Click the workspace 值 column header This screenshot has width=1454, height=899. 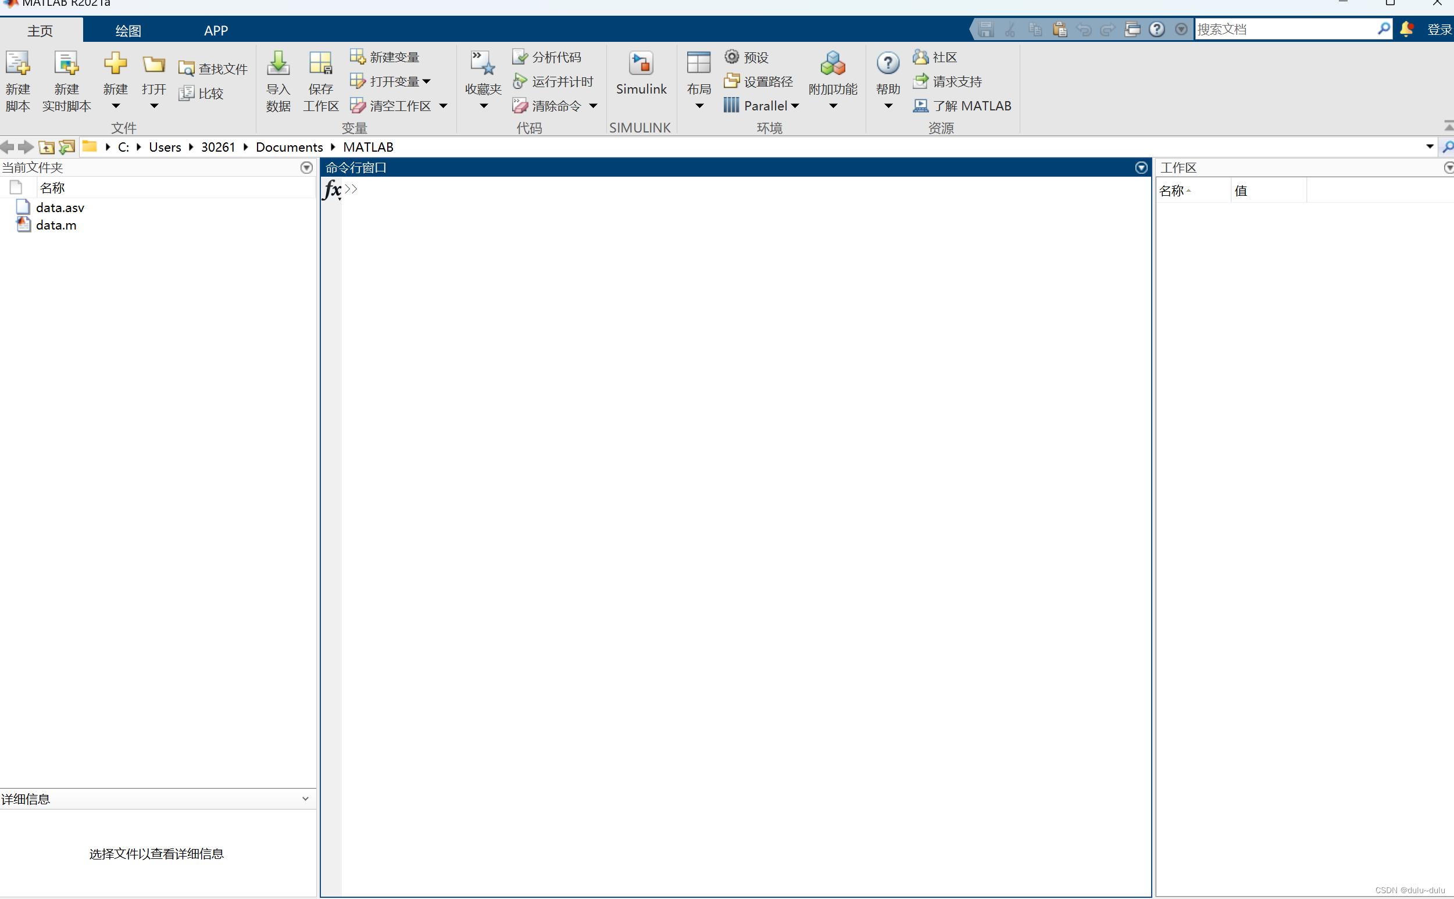(1268, 191)
